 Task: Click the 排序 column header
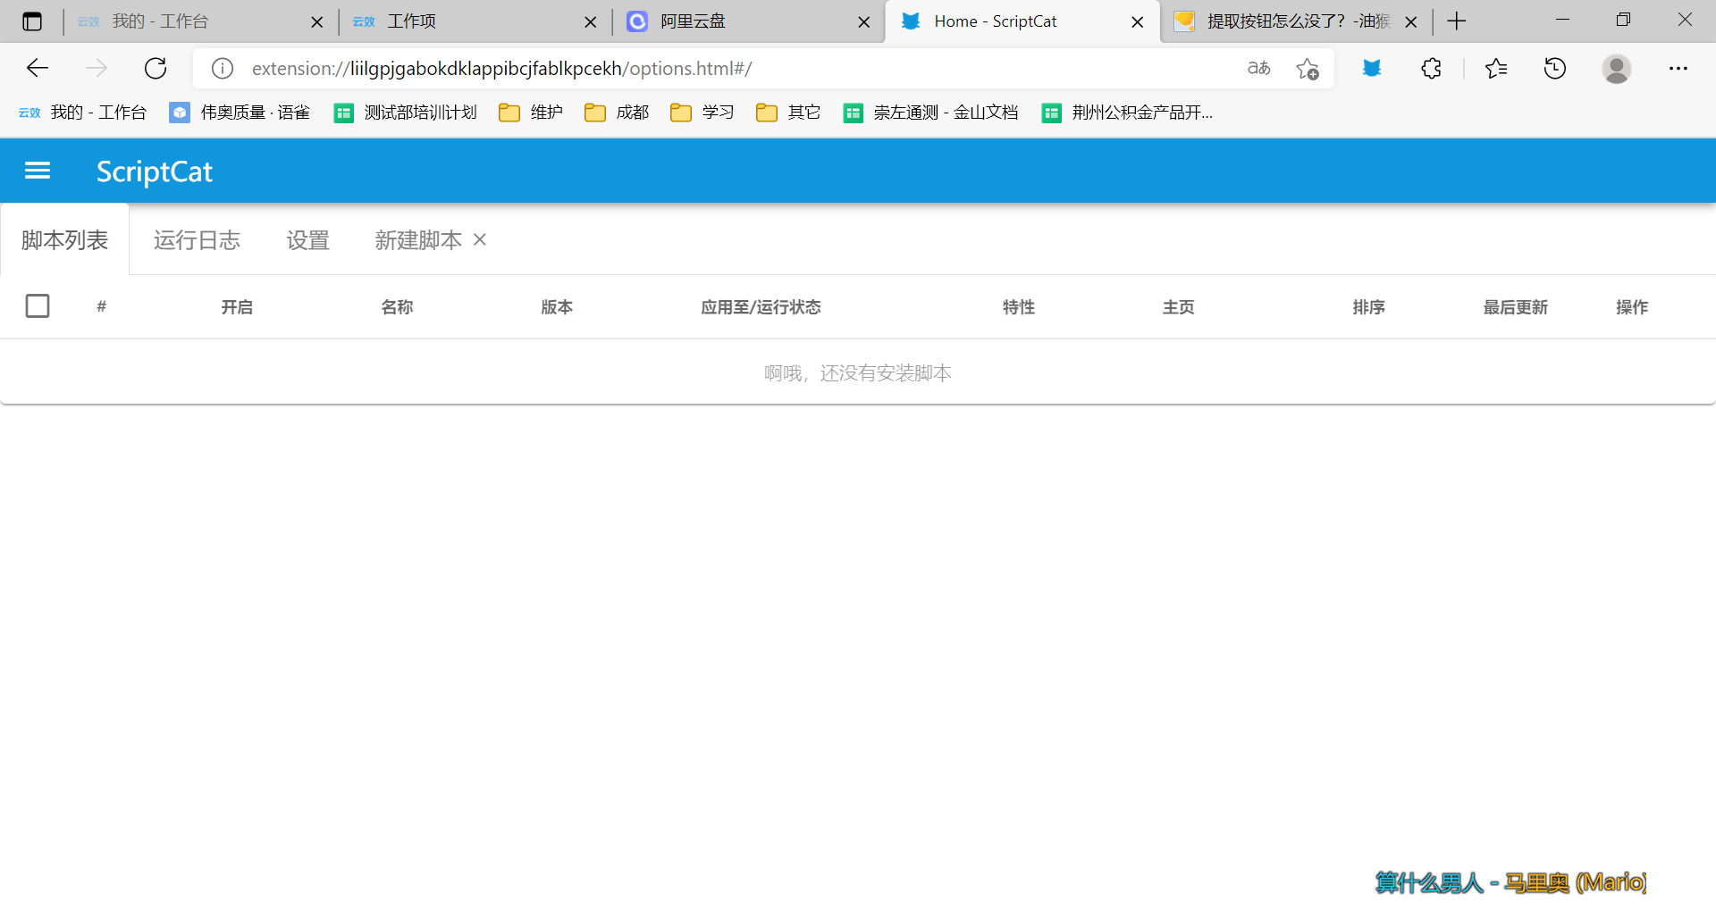[x=1369, y=307]
